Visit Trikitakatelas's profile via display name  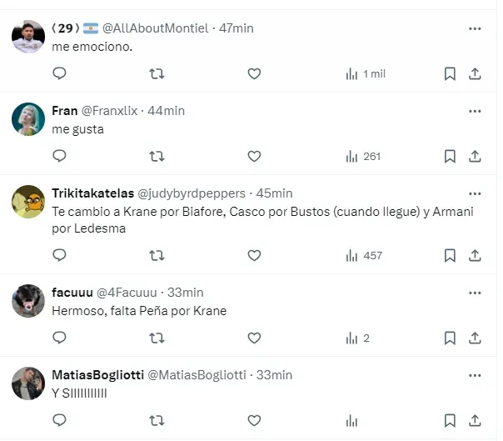[x=88, y=193]
